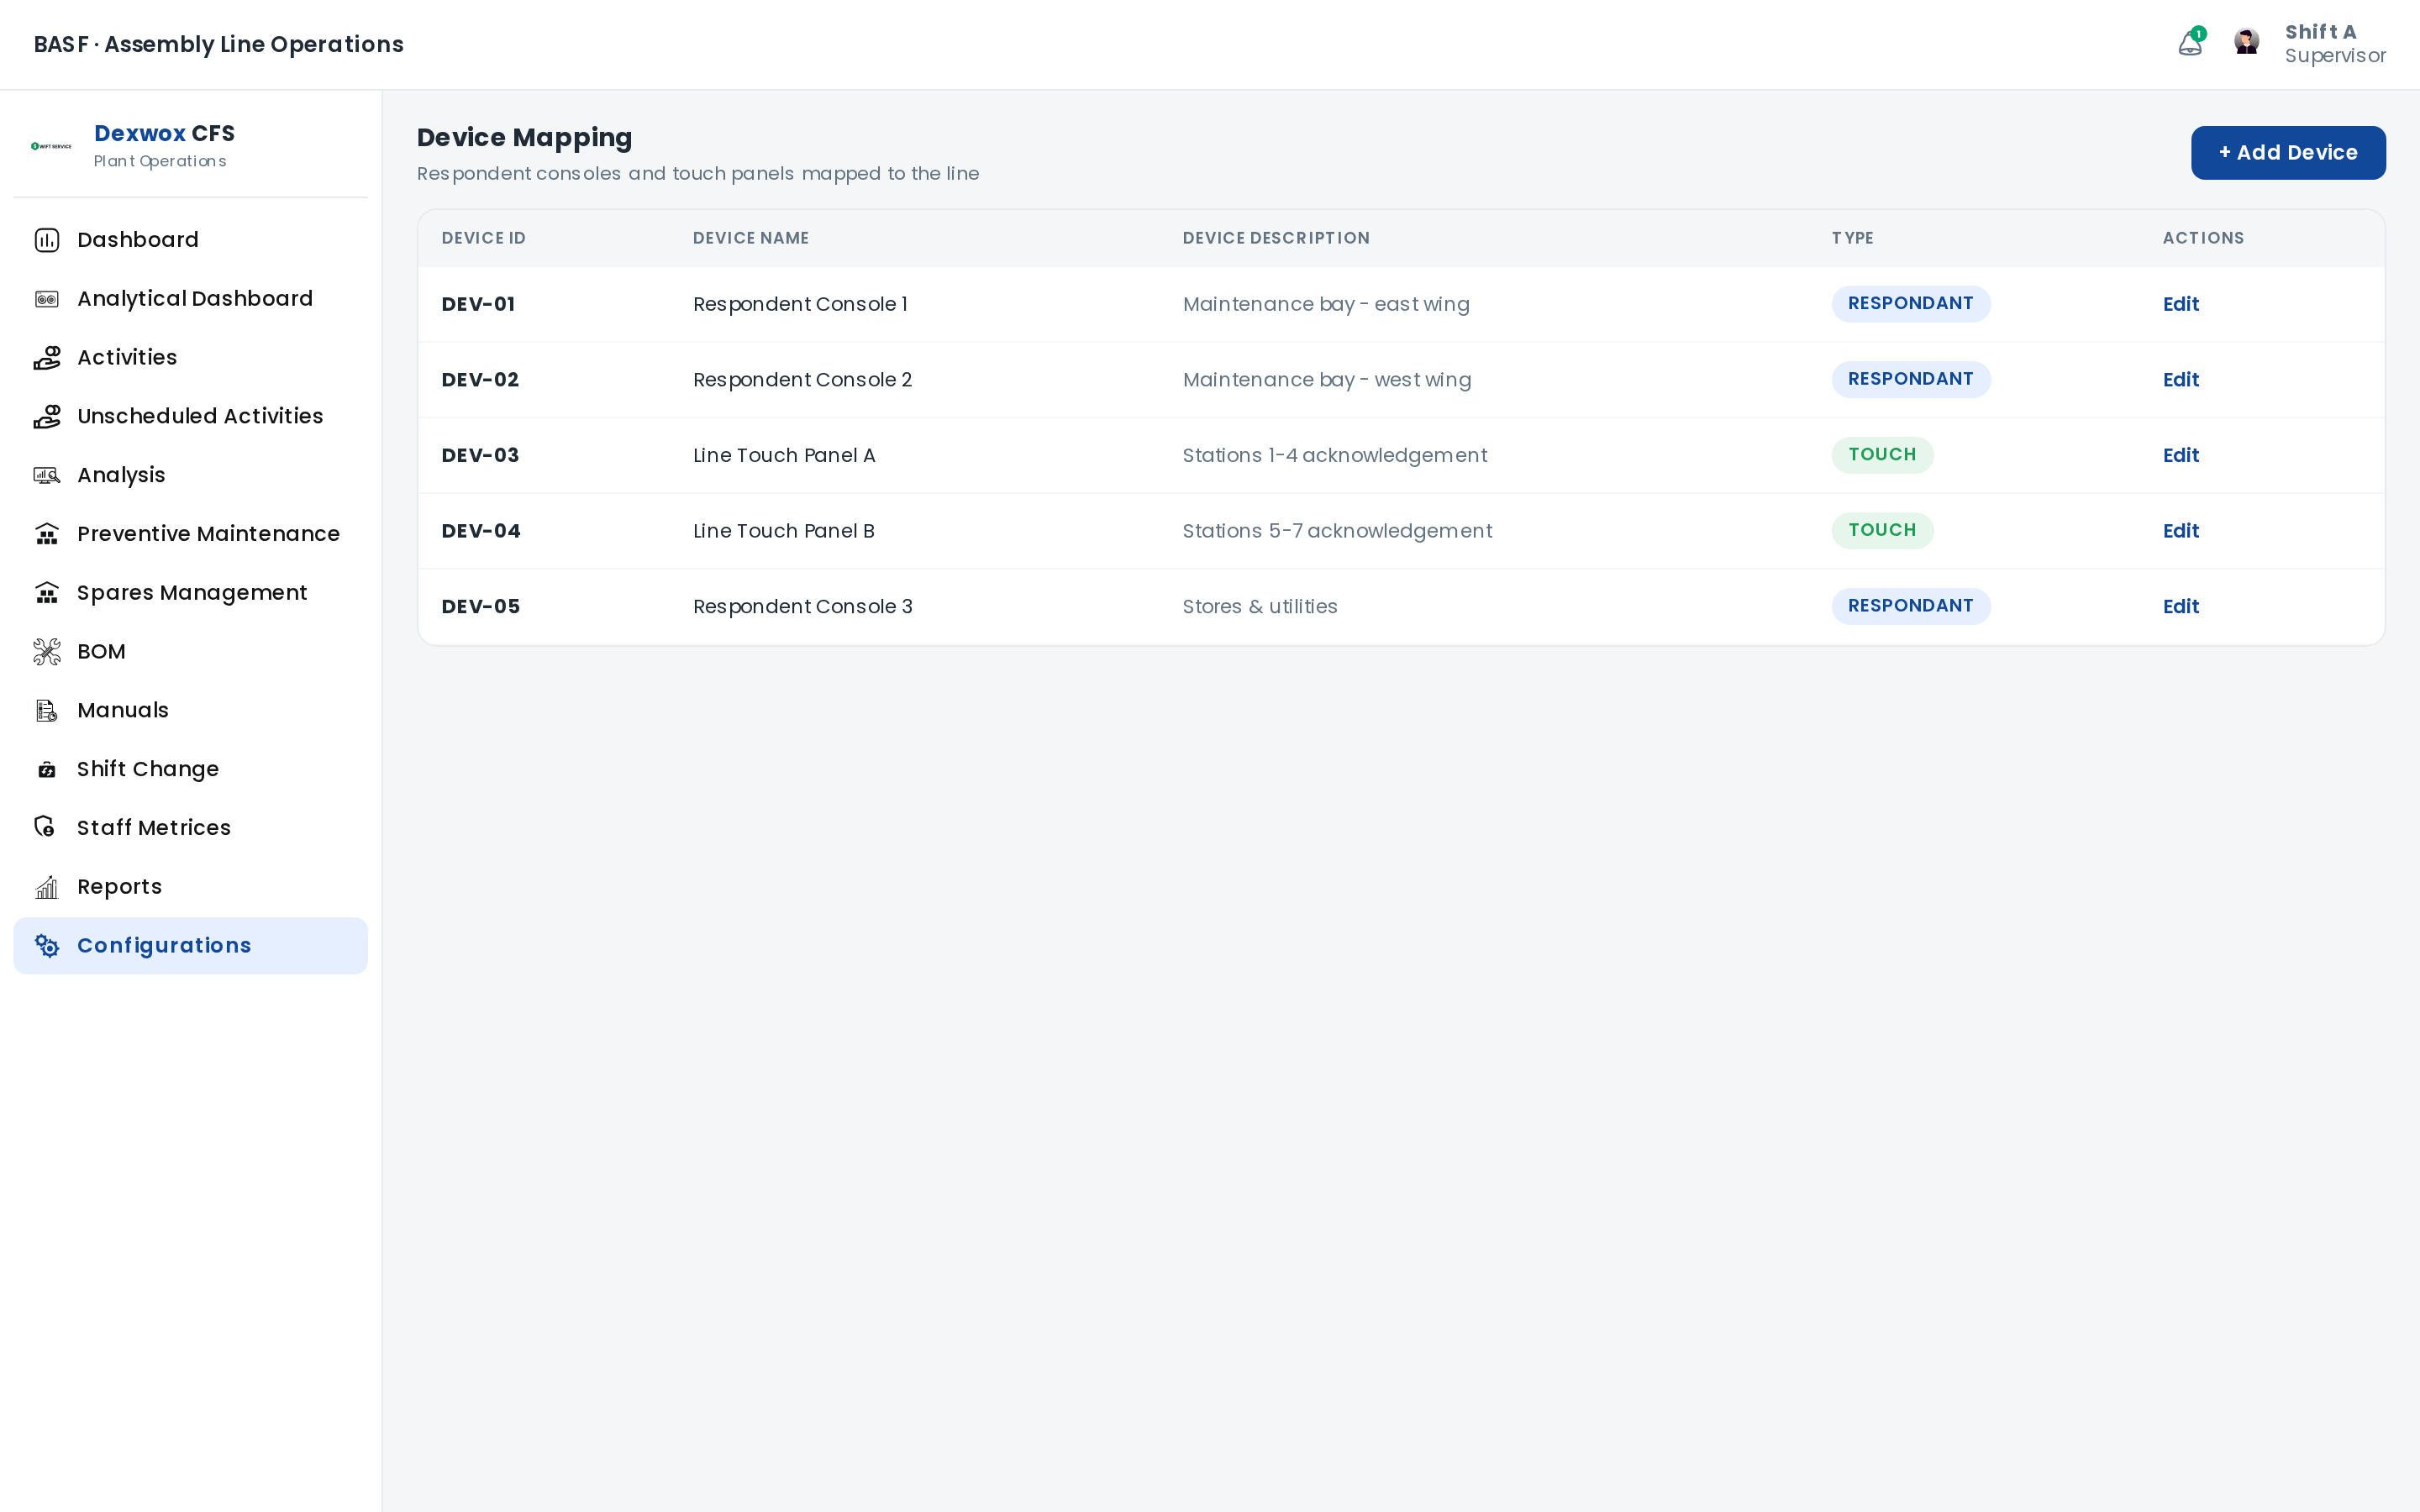Click the DEV-05 device ID cell
2420x1512 pixels.
click(x=480, y=607)
